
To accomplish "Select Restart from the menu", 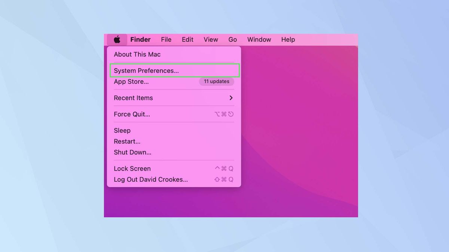I will click(x=127, y=141).
